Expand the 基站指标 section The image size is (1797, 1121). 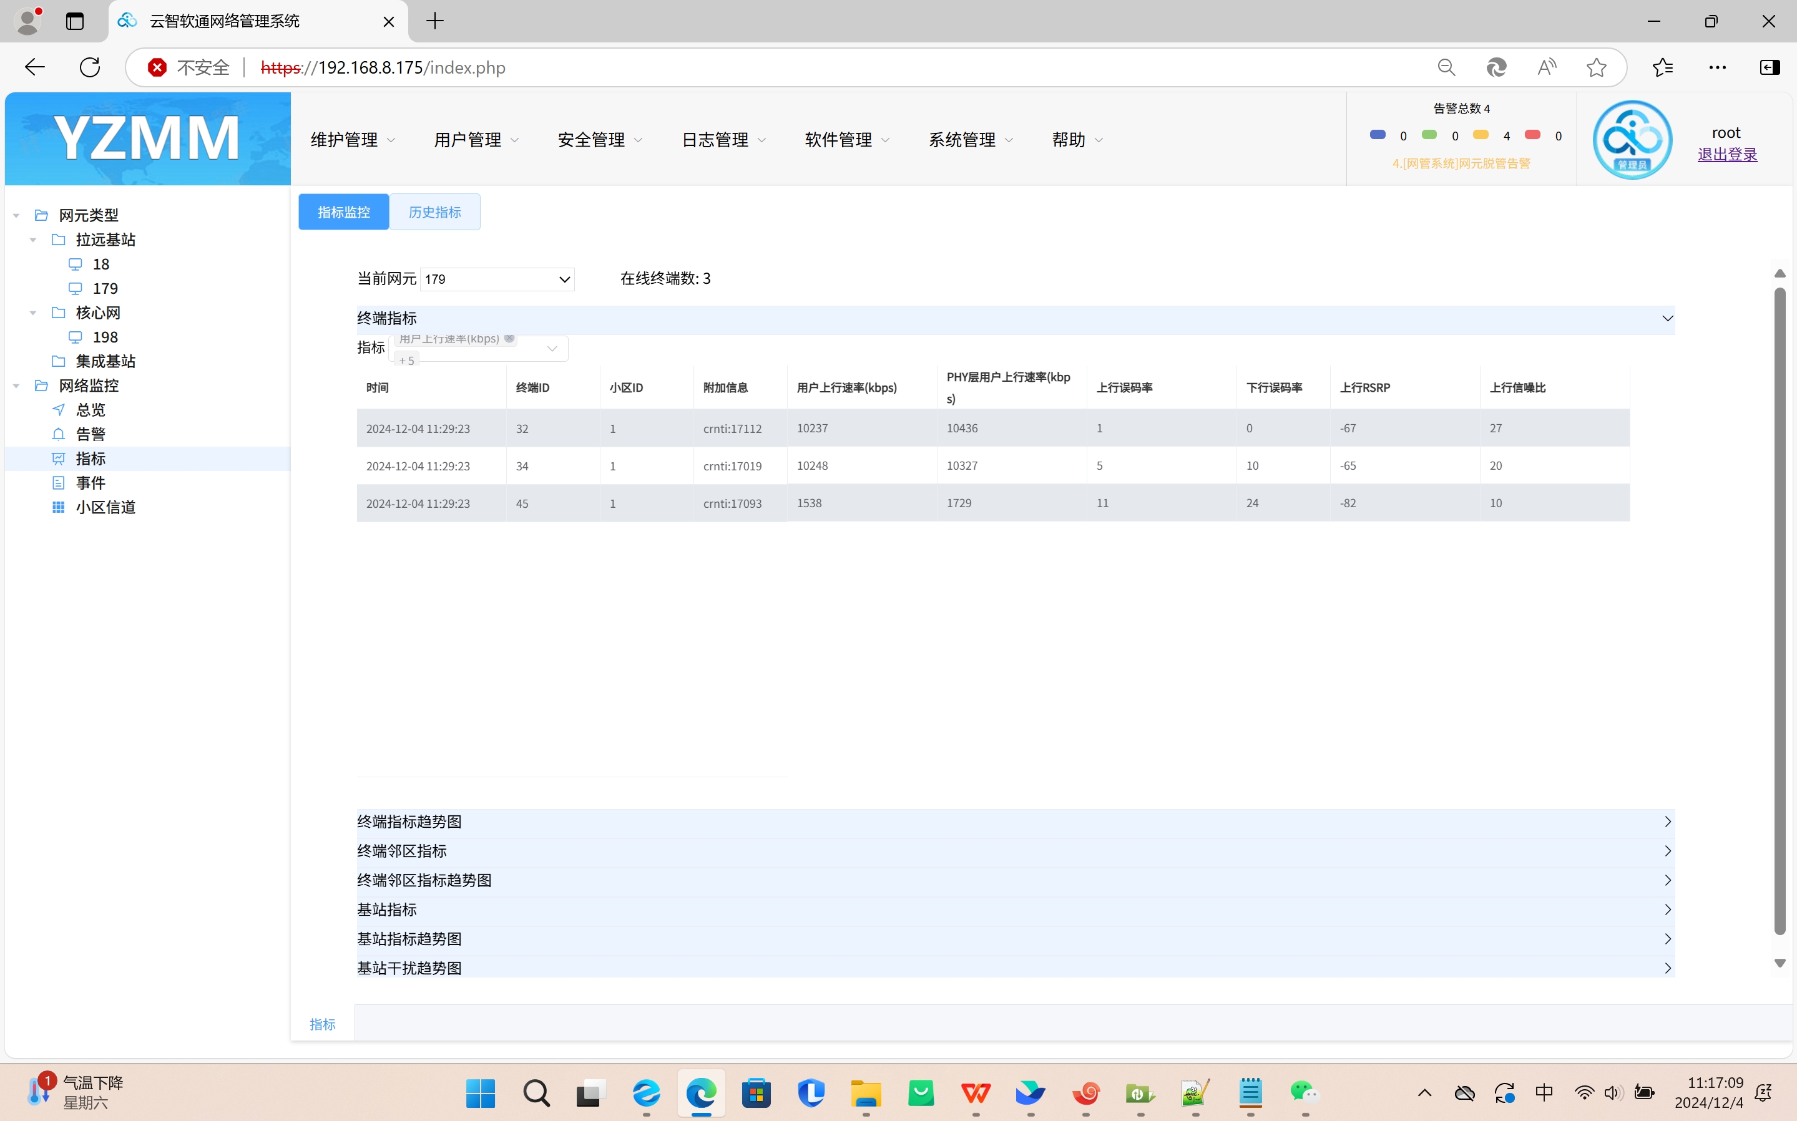[x=1016, y=910]
